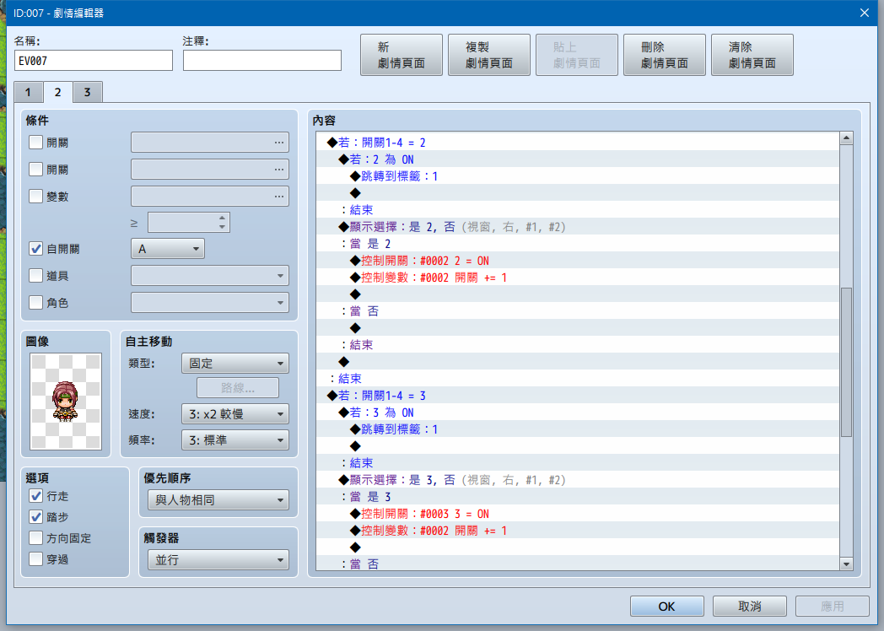Select event page tab 2
The width and height of the screenshot is (884, 631).
tap(57, 92)
